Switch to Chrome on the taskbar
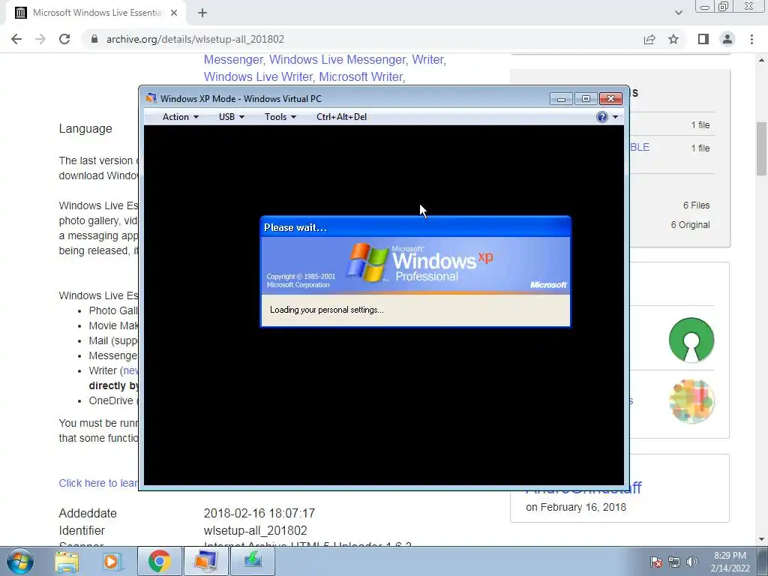Viewport: 768px width, 576px height. tap(159, 561)
